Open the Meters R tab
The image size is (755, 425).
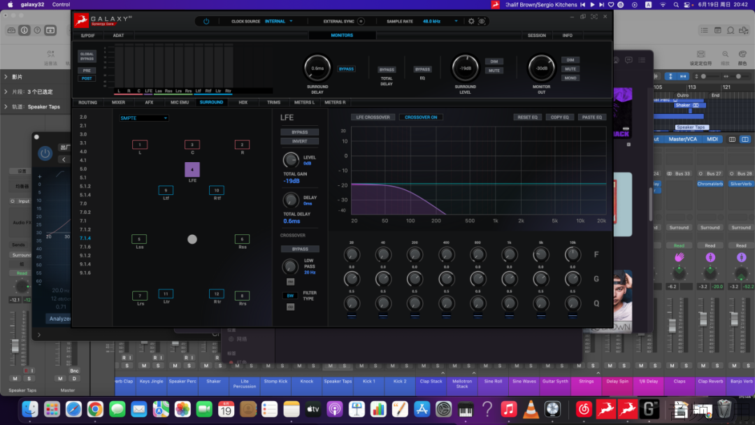click(x=335, y=103)
